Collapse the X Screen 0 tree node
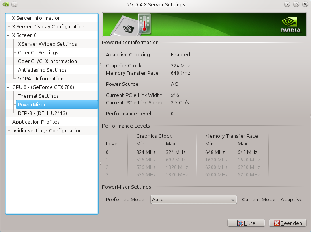 coord(8,35)
